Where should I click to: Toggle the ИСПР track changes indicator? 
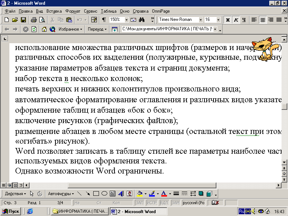click(152, 203)
